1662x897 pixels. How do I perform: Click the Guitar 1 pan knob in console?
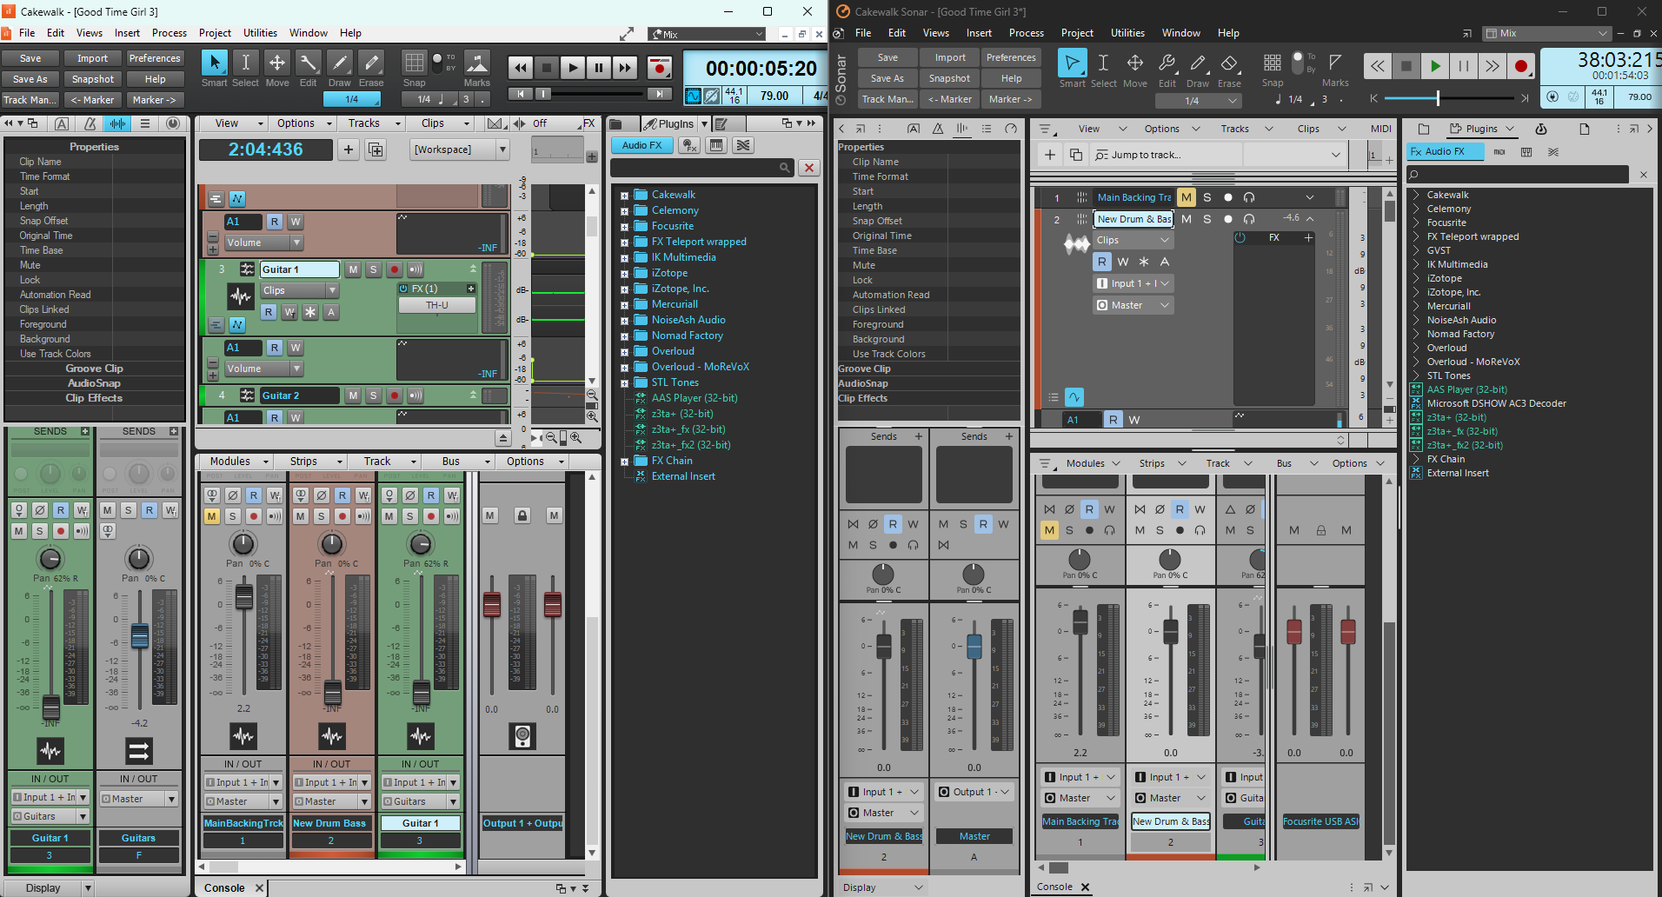click(x=421, y=544)
